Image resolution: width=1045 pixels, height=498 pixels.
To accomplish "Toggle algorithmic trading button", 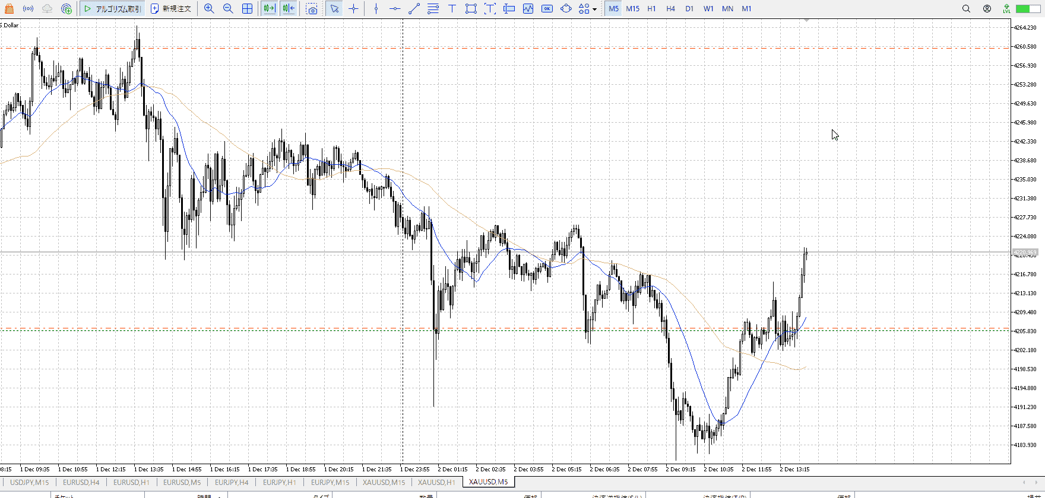I will pyautogui.click(x=112, y=9).
